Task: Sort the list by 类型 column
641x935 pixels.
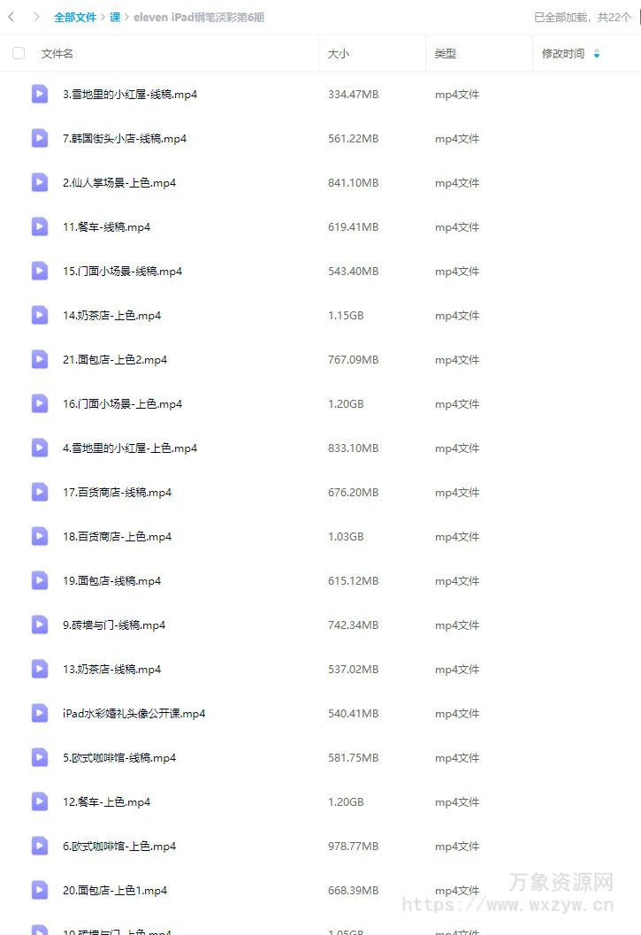Action: click(446, 54)
